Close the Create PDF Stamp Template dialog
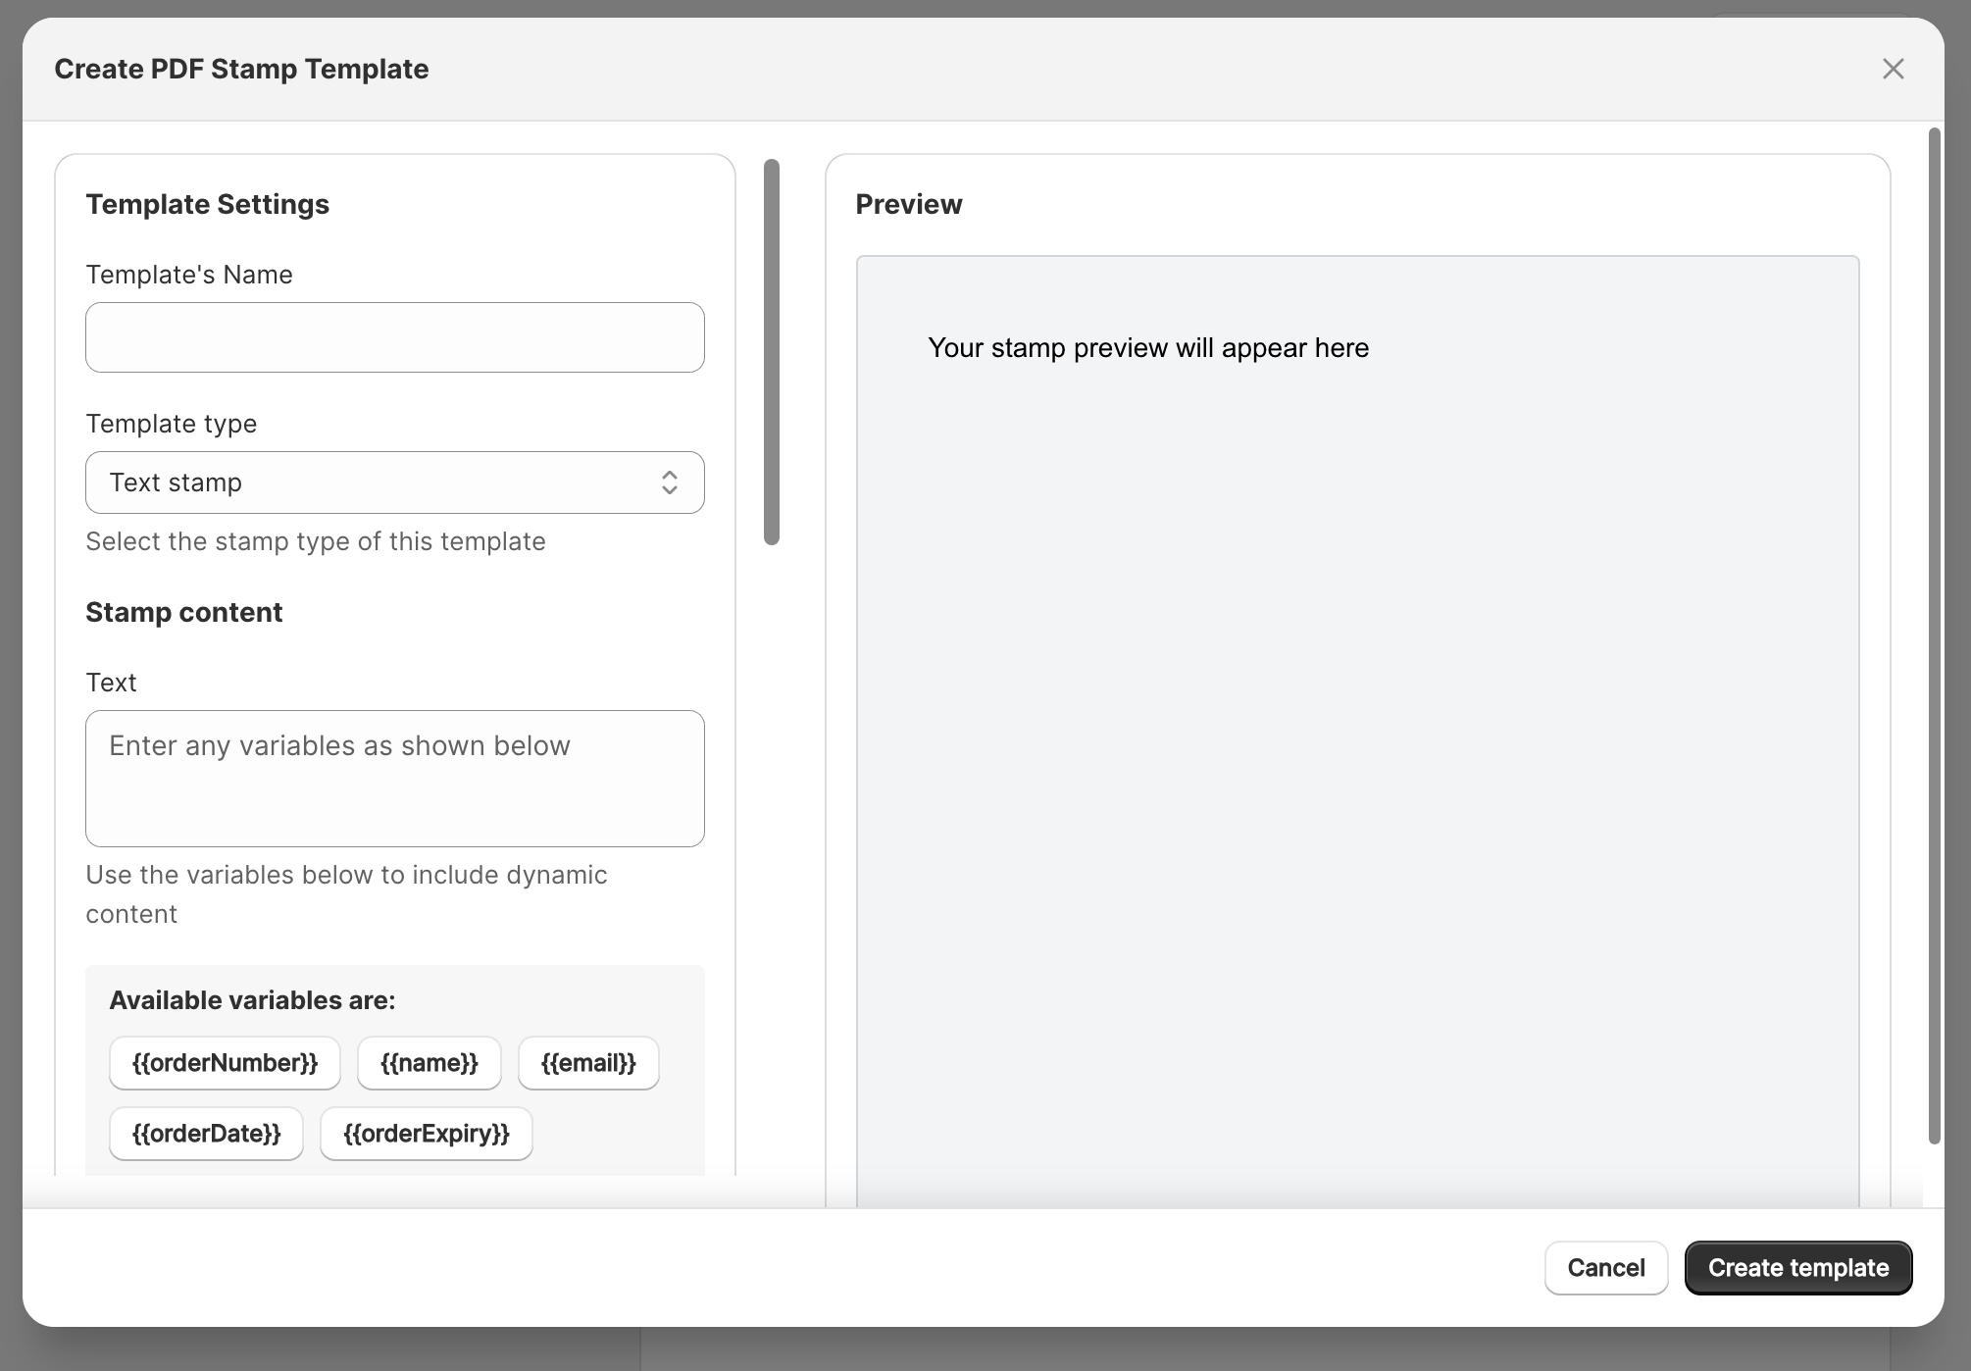The width and height of the screenshot is (1971, 1371). click(1893, 69)
